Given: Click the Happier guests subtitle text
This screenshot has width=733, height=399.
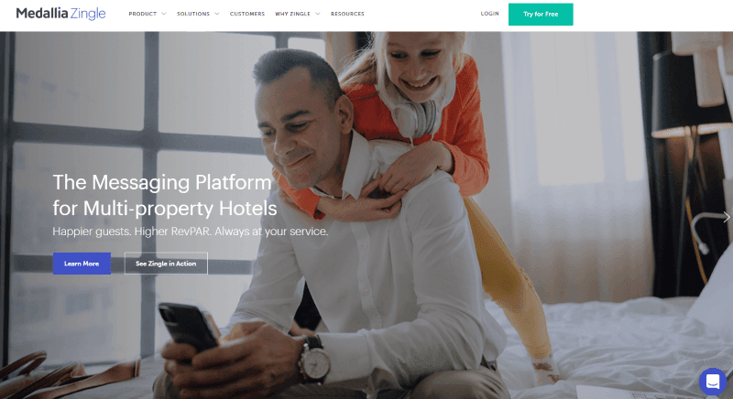Looking at the screenshot, I should [x=191, y=232].
